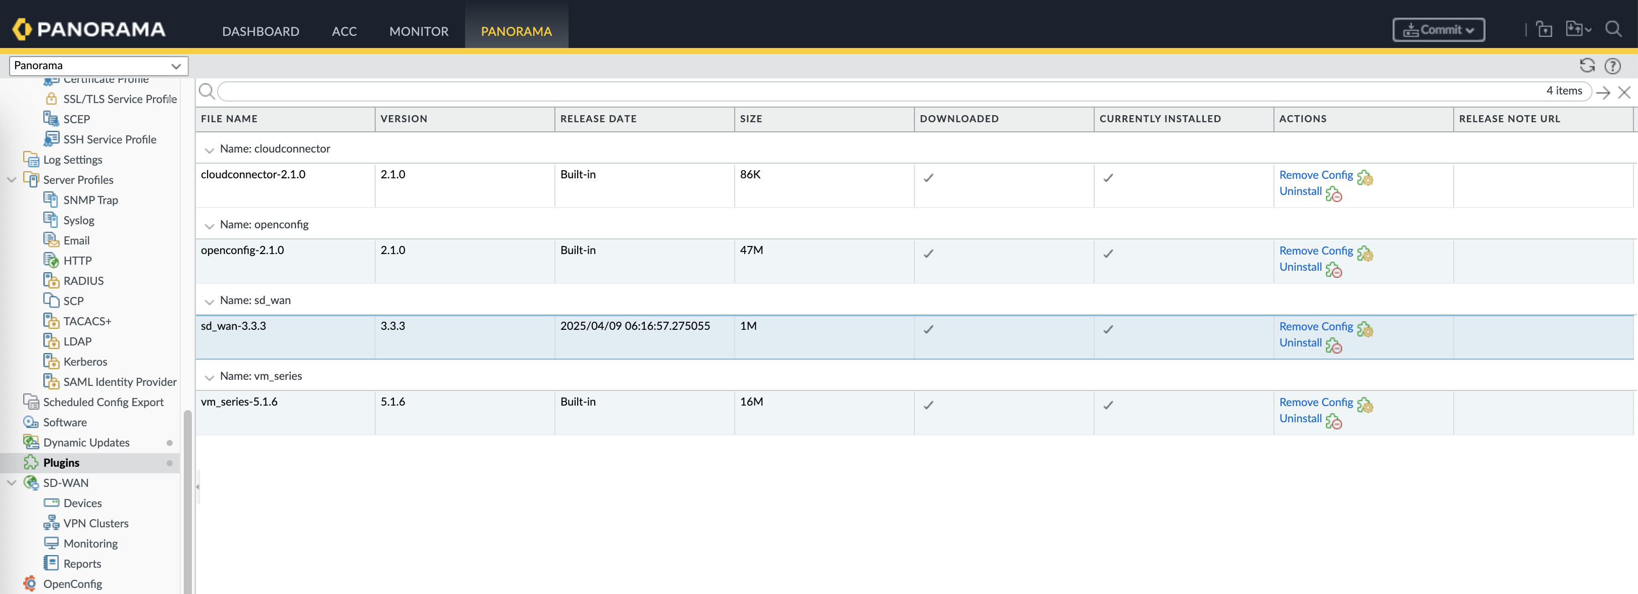The image size is (1638, 594).
Task: Collapse the Name: cloudconnector group
Action: [x=209, y=150]
